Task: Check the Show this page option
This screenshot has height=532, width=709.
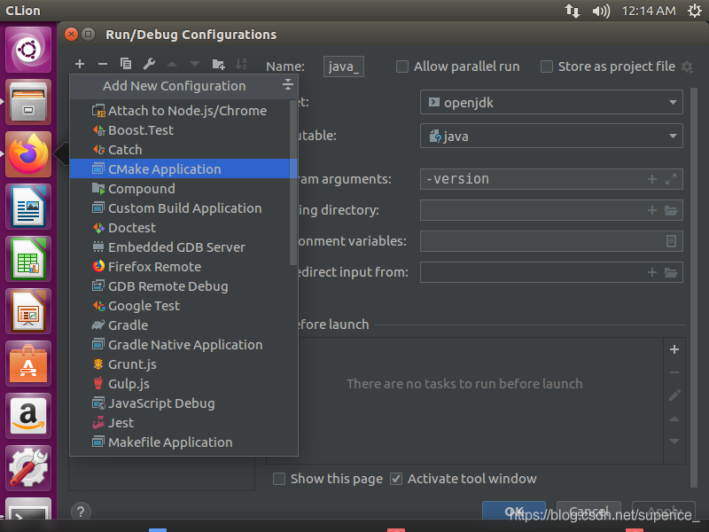Action: (x=279, y=479)
